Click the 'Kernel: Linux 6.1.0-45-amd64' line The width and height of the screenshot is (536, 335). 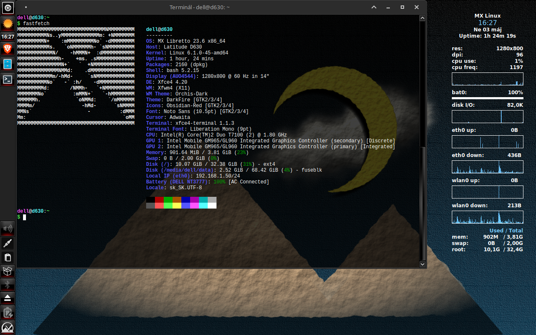tap(187, 53)
